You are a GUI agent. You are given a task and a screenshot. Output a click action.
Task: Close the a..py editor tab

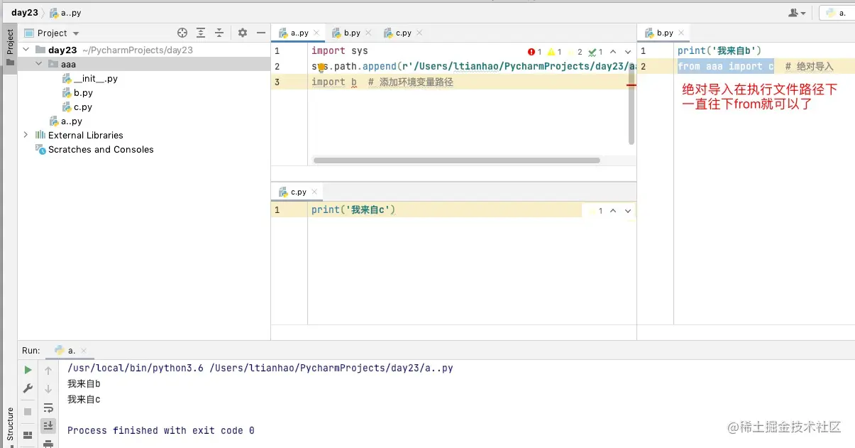pyautogui.click(x=316, y=33)
